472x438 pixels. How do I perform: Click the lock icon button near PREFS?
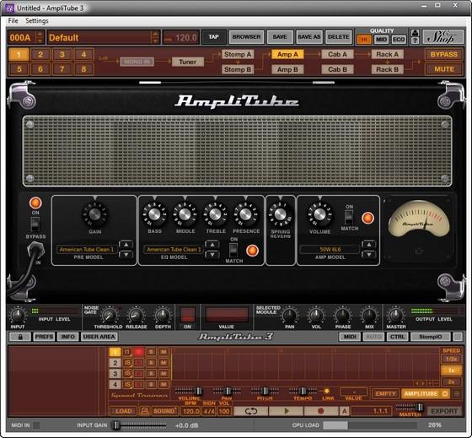coord(20,337)
